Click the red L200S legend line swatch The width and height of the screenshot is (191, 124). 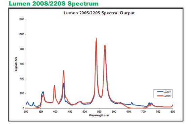click(x=160, y=96)
